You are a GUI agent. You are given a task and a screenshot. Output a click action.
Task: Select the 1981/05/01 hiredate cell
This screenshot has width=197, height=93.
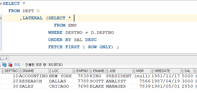click(166, 86)
